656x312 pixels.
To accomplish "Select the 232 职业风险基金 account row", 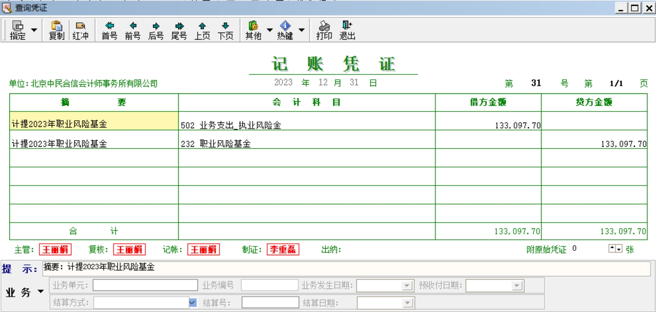I will coord(306,144).
